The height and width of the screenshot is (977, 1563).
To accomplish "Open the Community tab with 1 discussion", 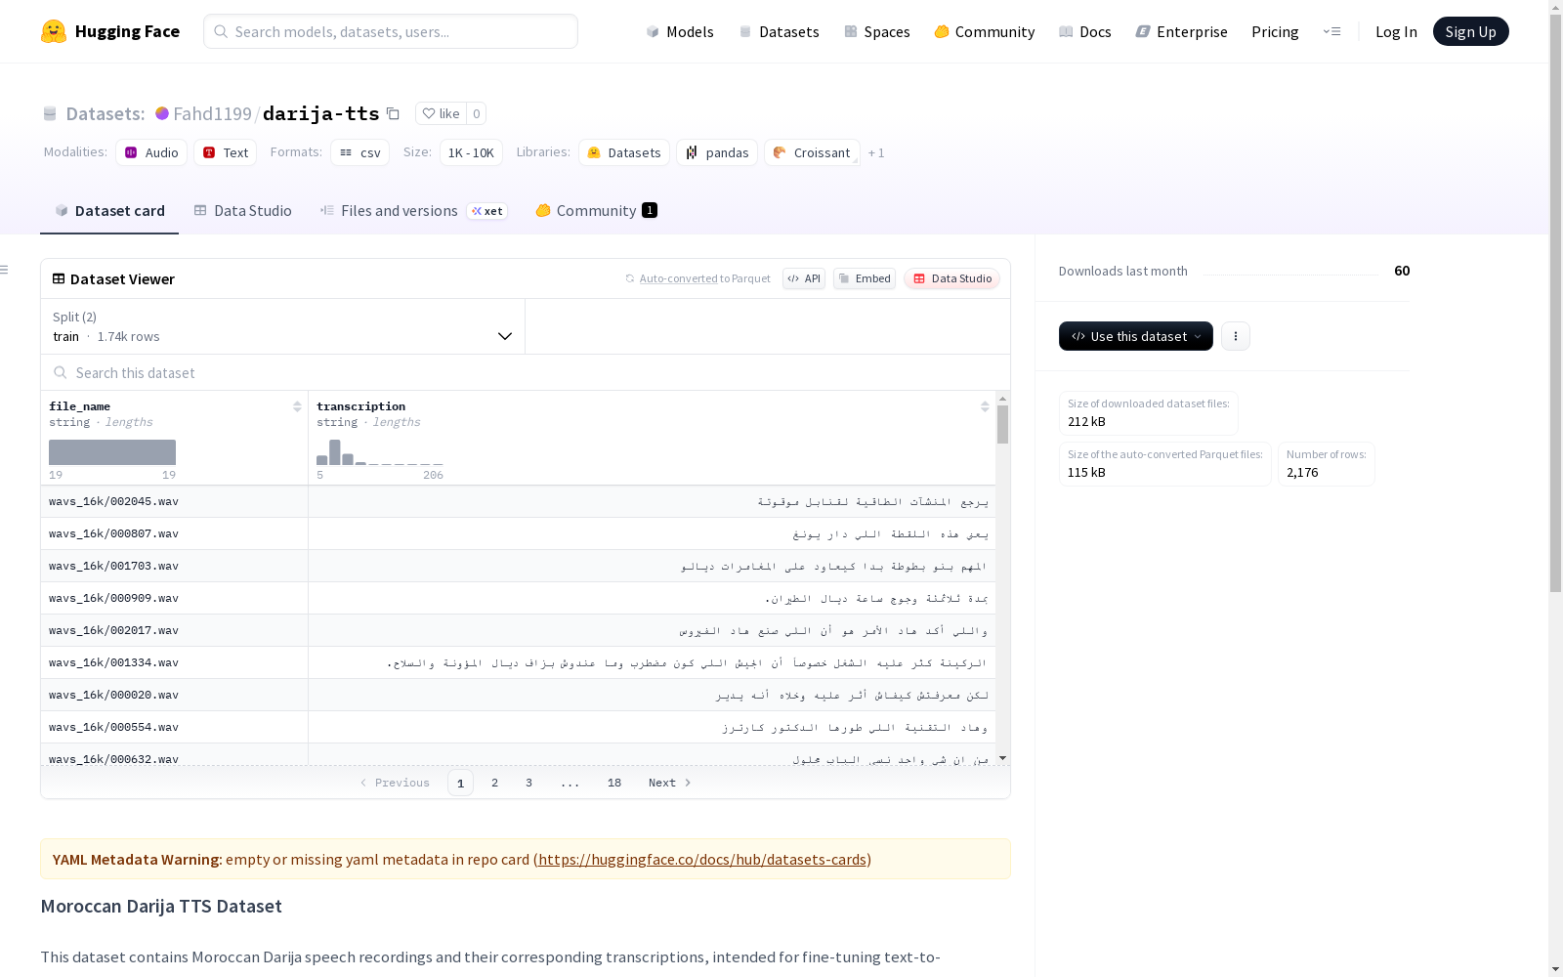I will pyautogui.click(x=596, y=211).
